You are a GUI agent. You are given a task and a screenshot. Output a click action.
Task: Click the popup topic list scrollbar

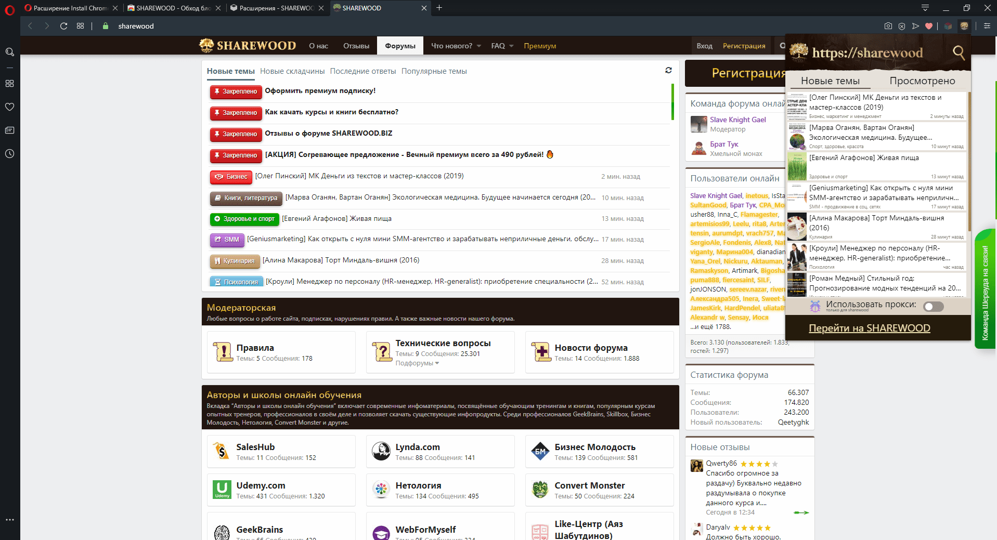coord(968,161)
